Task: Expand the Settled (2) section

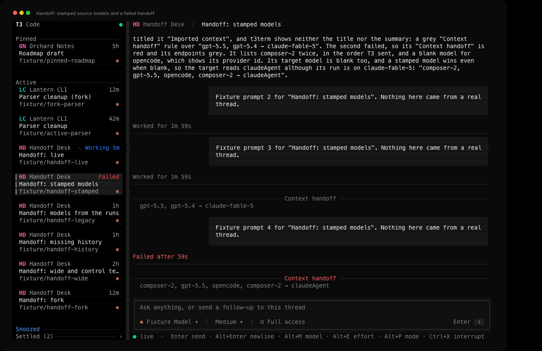Action: (69, 336)
